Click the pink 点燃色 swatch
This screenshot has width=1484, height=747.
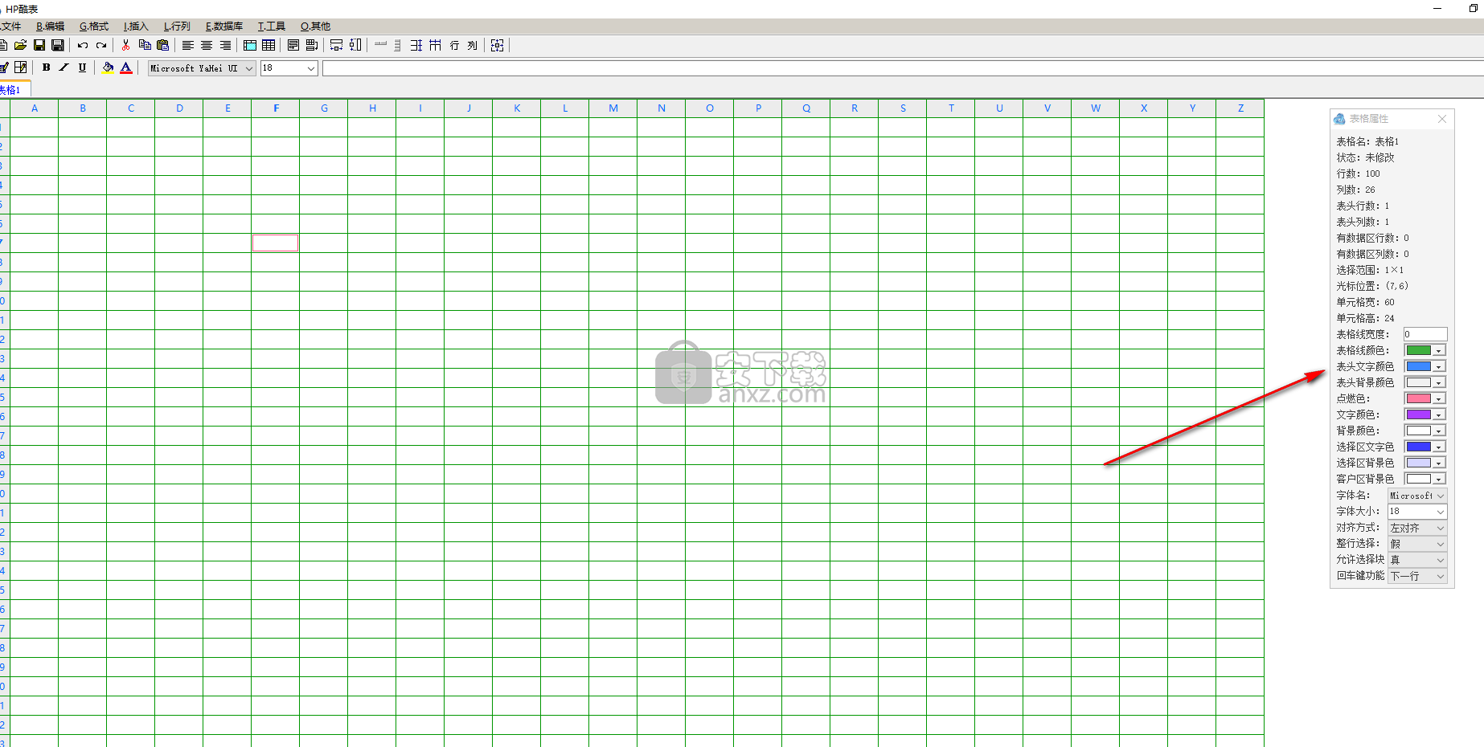(x=1419, y=398)
